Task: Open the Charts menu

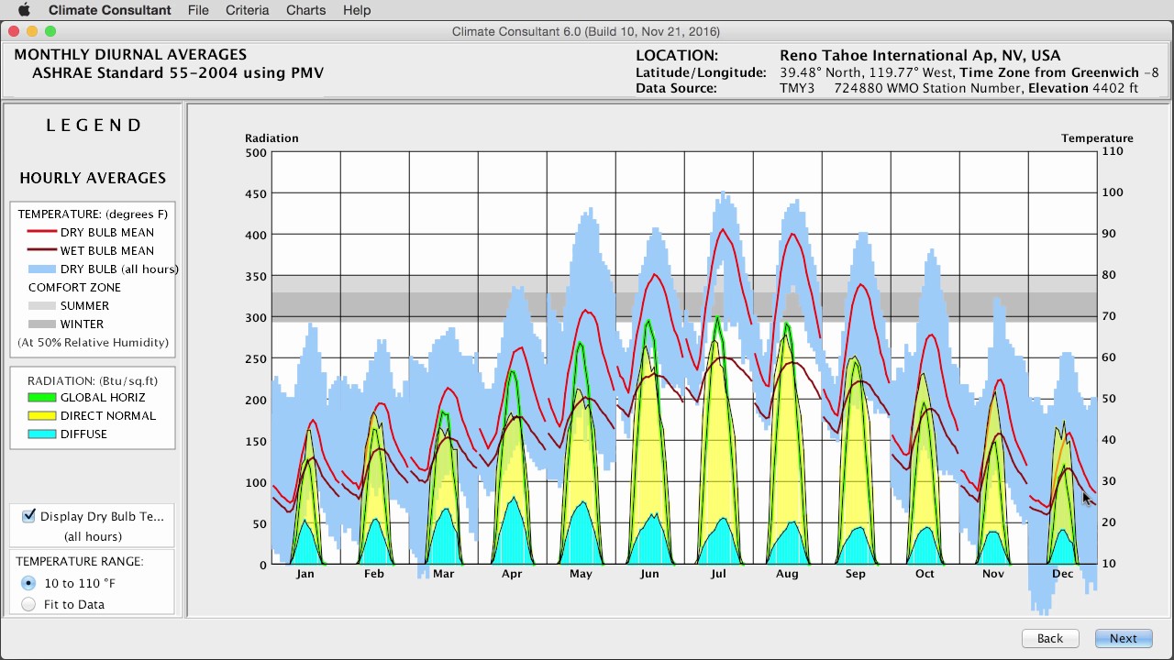Action: tap(305, 10)
